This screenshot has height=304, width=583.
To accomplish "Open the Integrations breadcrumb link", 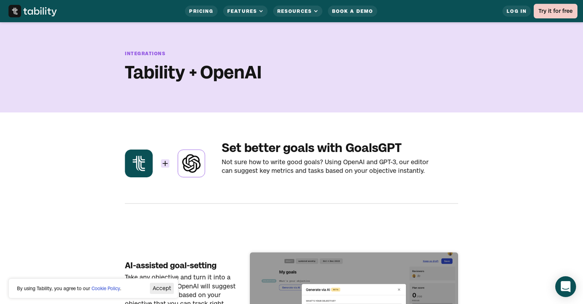I will 145,54.
